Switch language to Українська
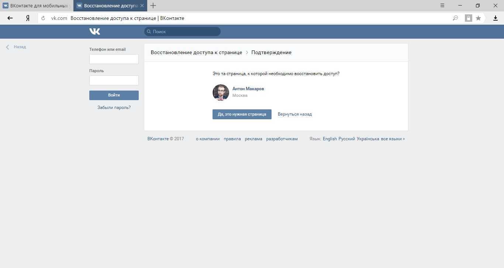Image resolution: width=504 pixels, height=268 pixels. 368,139
